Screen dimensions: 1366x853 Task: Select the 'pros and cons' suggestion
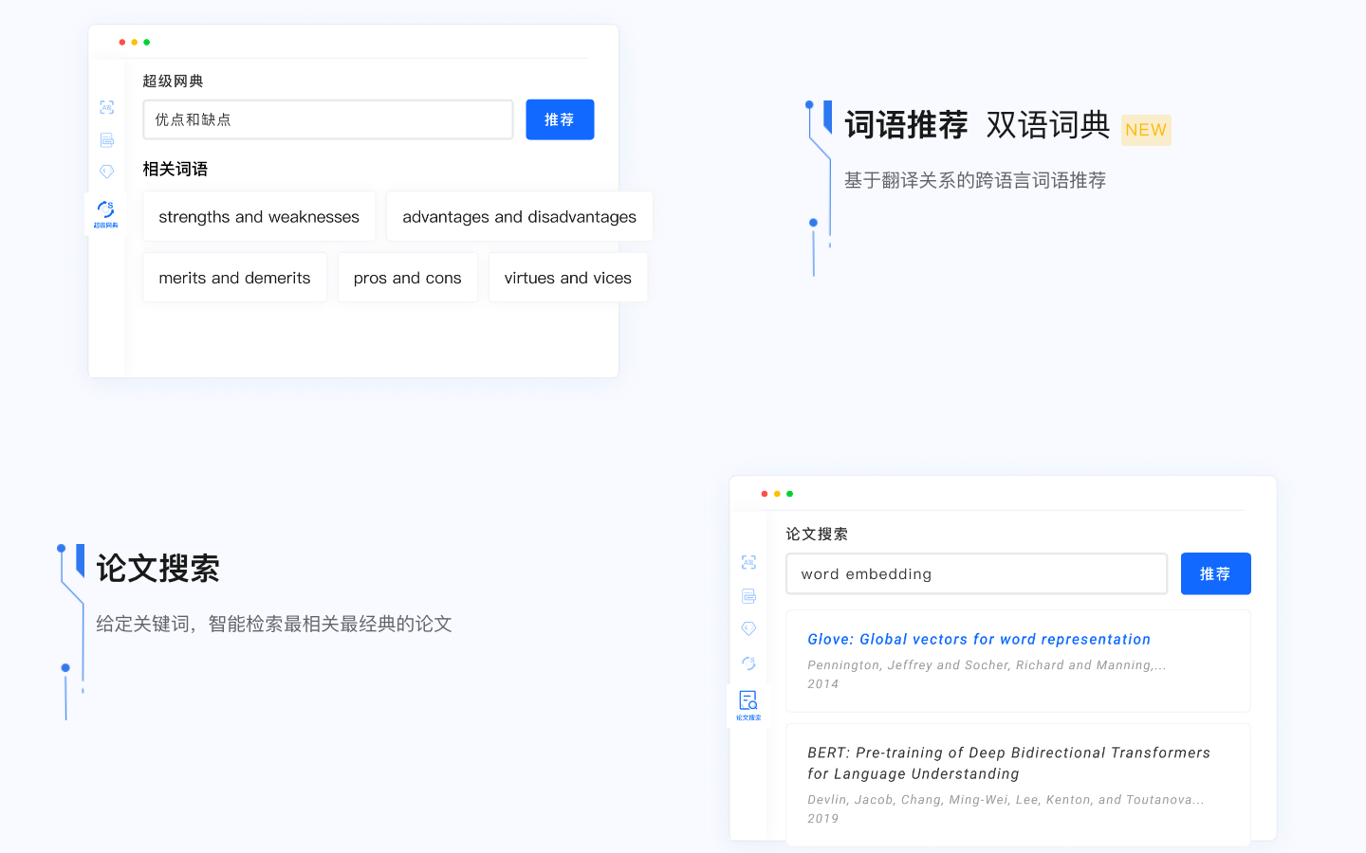coord(407,278)
